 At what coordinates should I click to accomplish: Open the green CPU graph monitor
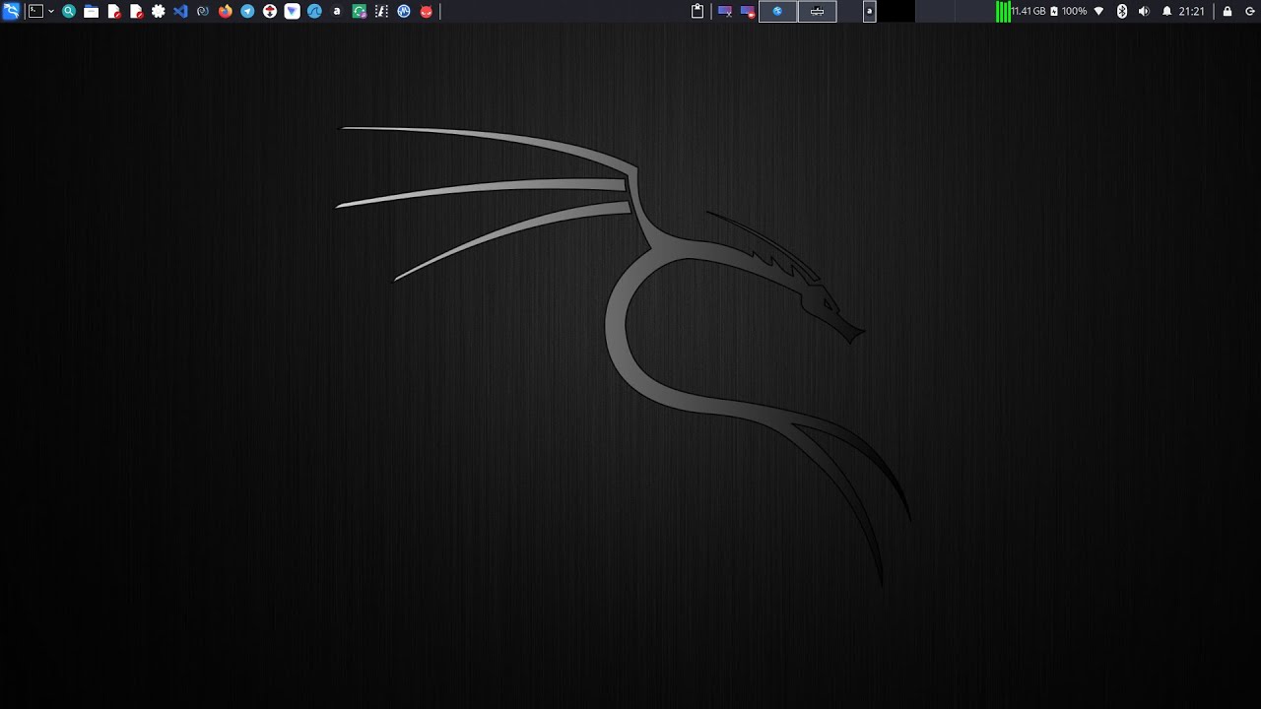click(x=1003, y=11)
